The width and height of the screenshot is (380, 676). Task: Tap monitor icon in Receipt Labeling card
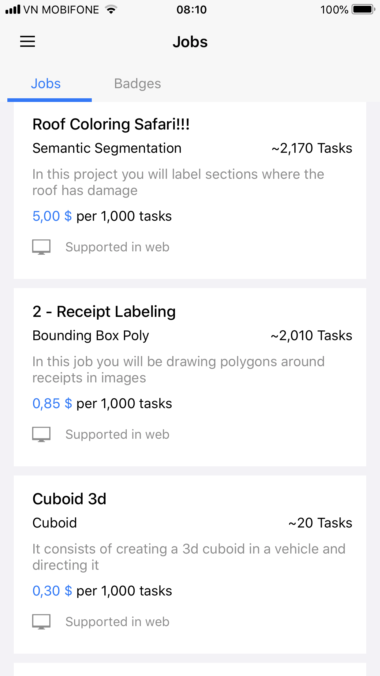click(41, 434)
